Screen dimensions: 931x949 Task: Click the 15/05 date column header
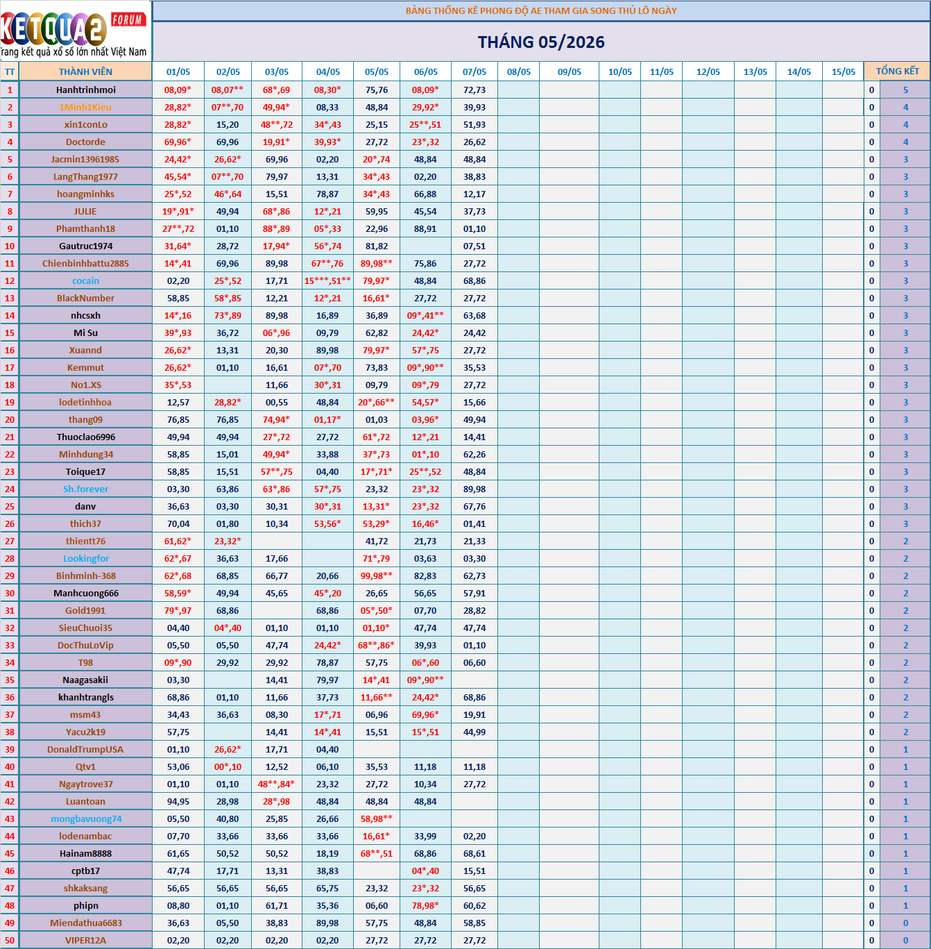844,72
